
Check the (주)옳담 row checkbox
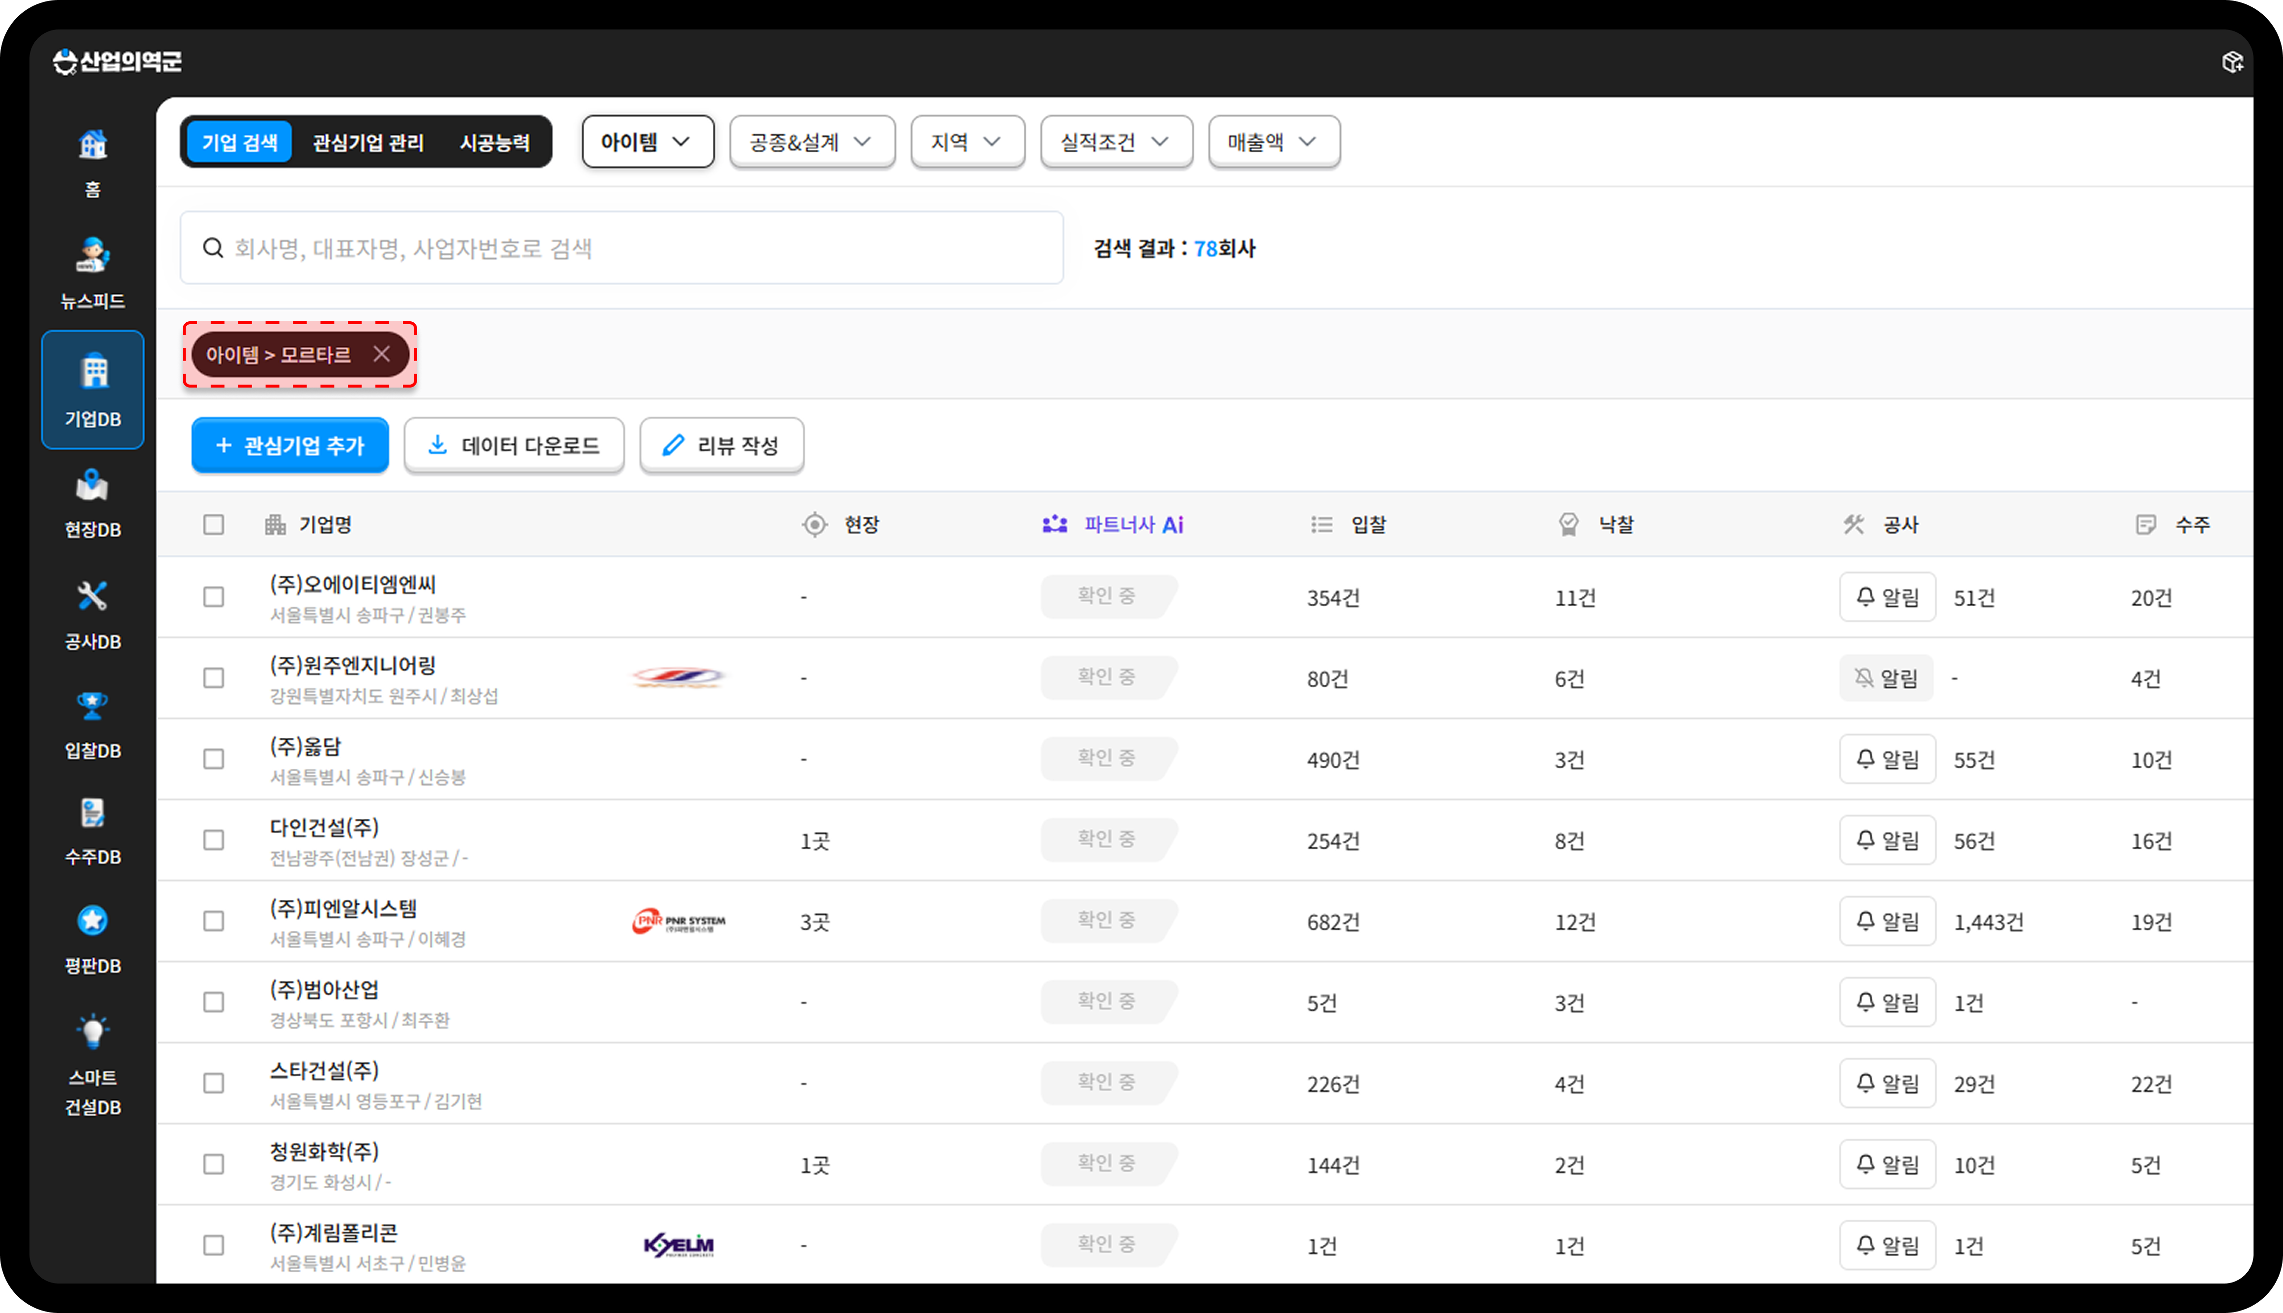click(x=214, y=759)
